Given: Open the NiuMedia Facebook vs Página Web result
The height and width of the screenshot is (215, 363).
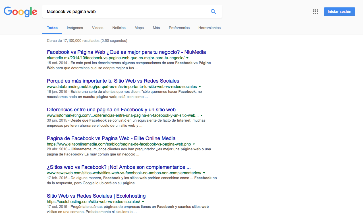Looking at the screenshot, I should [126, 52].
